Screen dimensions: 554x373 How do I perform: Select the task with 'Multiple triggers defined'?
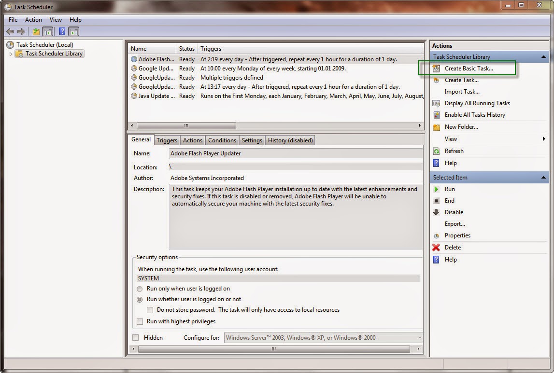click(x=276, y=78)
